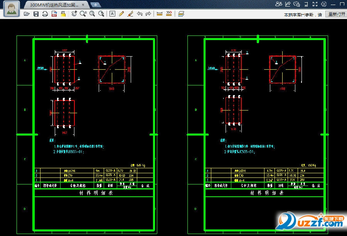This screenshot has width=347, height=236.
Task: Open a new tab with plus button
Action: point(95,5)
